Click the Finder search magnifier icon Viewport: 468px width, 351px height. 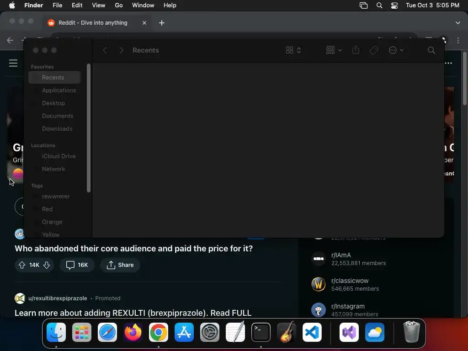[x=431, y=50]
